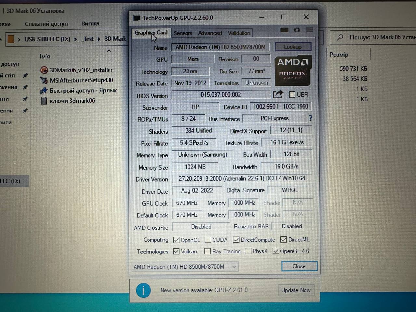The image size is (416, 312).
Task: Switch to the Sensors tab
Action: tap(183, 33)
